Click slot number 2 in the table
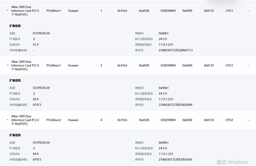The image size is (256, 166). pos(101,65)
